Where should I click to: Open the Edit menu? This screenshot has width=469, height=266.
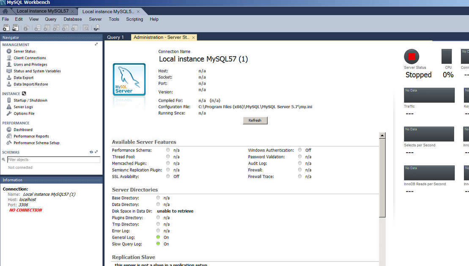(19, 19)
